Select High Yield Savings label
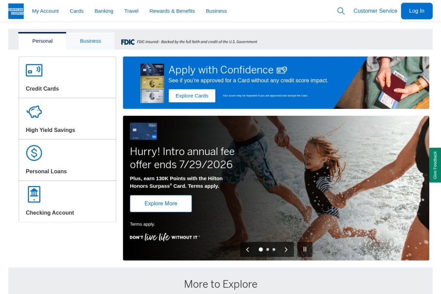The width and height of the screenshot is (441, 294). tap(50, 130)
